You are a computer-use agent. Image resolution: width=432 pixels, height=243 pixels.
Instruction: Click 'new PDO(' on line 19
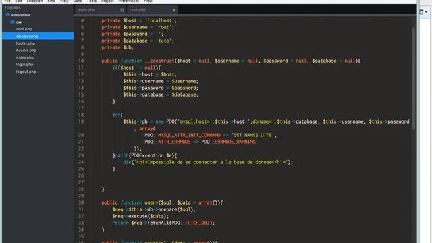[166, 122]
